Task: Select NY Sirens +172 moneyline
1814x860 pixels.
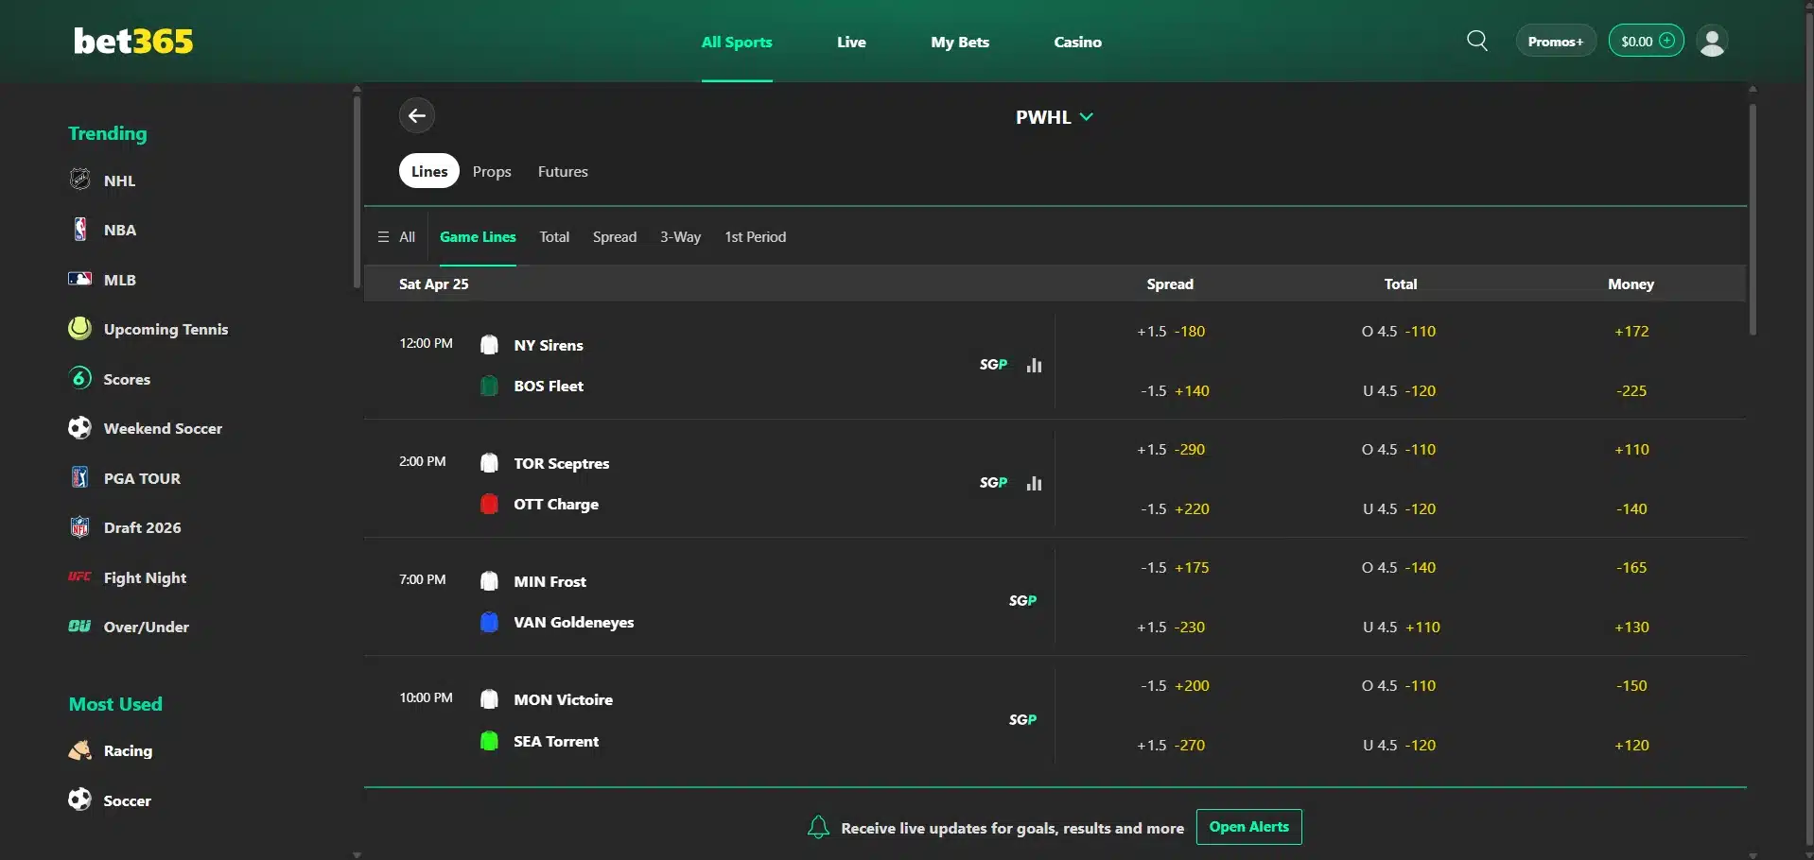Action: coord(1631,331)
